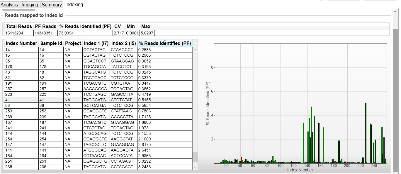Click the red bar in the chart

tap(241, 160)
